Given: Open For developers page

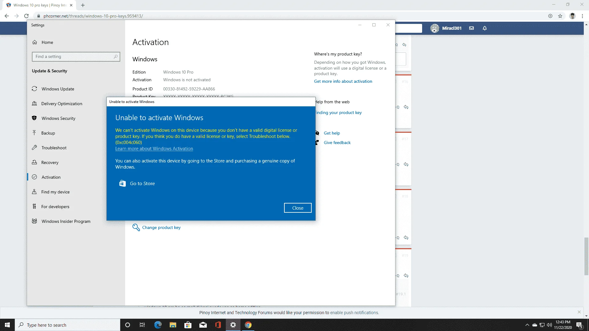Looking at the screenshot, I should (55, 207).
